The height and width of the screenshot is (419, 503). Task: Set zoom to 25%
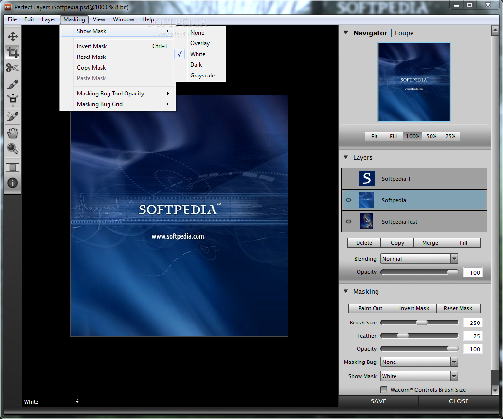450,136
